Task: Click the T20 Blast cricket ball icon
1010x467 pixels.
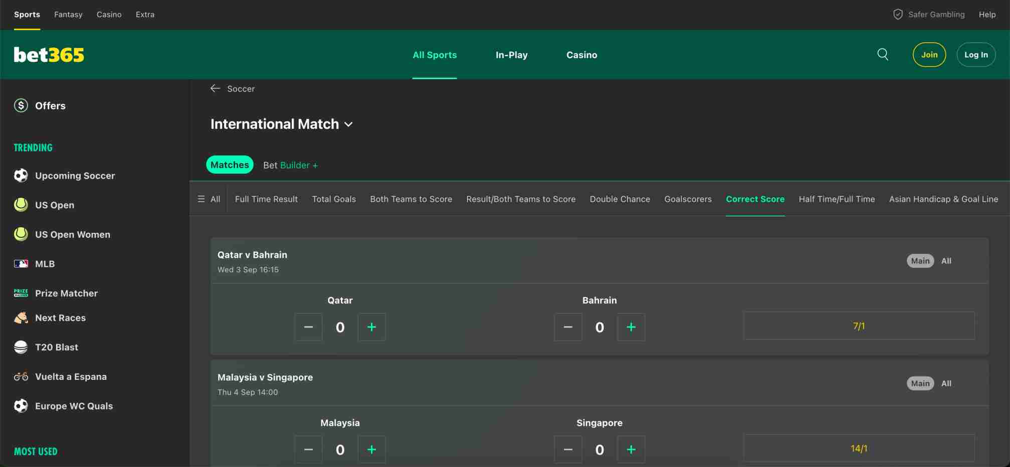Action: [21, 347]
